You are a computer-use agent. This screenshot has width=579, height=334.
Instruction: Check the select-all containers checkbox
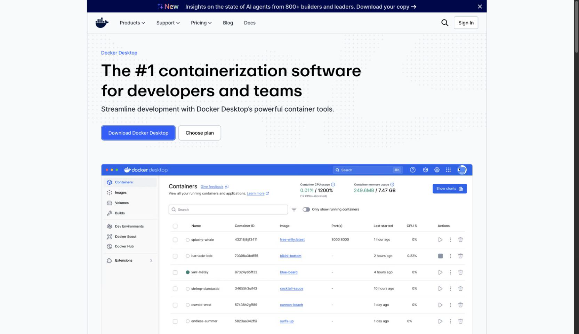(x=175, y=226)
